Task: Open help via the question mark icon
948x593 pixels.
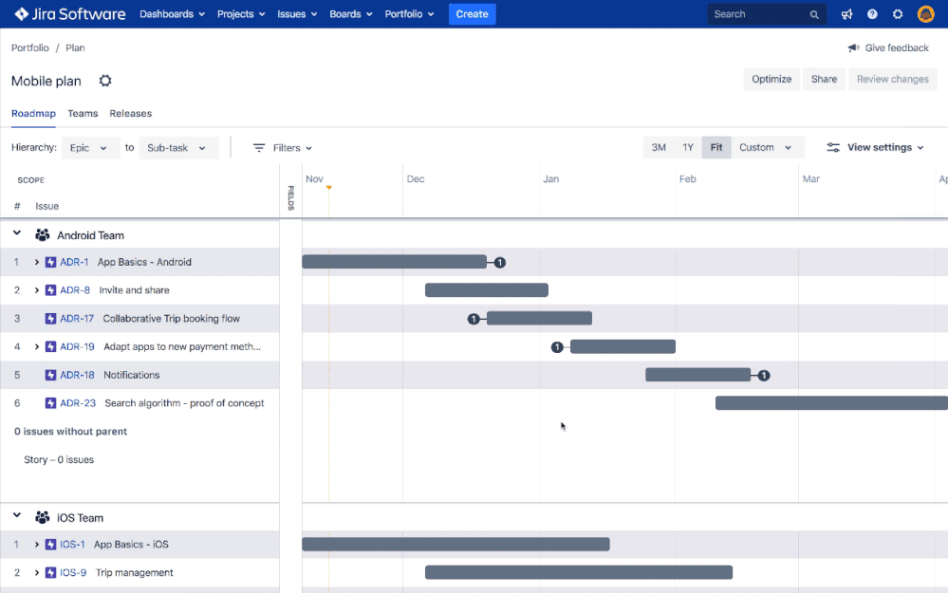Action: point(870,13)
